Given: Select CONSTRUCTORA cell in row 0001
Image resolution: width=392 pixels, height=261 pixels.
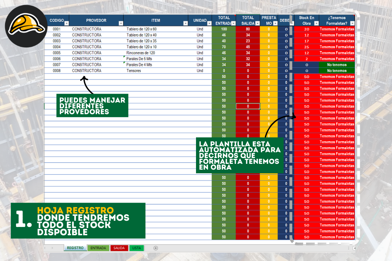Looking at the screenshot, I should (96, 29).
